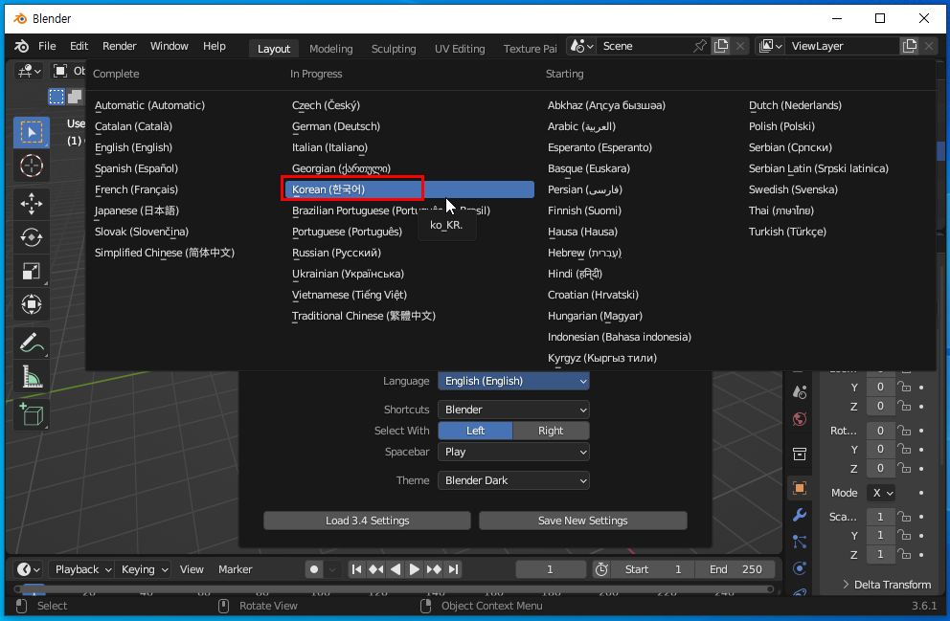Lock the Rotation Y value

click(x=904, y=449)
